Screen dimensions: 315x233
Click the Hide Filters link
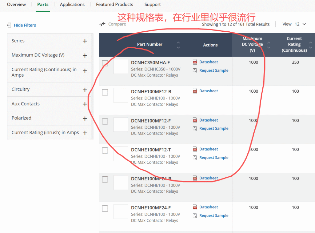[x=25, y=25]
